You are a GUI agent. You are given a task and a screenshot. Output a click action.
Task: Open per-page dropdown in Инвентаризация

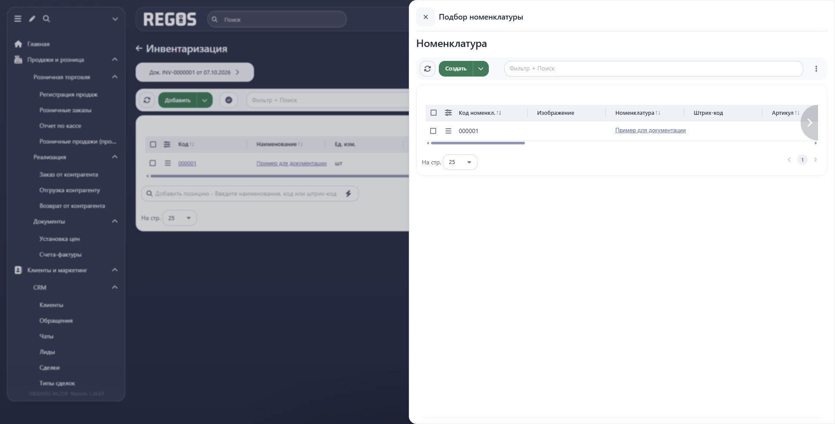point(180,218)
